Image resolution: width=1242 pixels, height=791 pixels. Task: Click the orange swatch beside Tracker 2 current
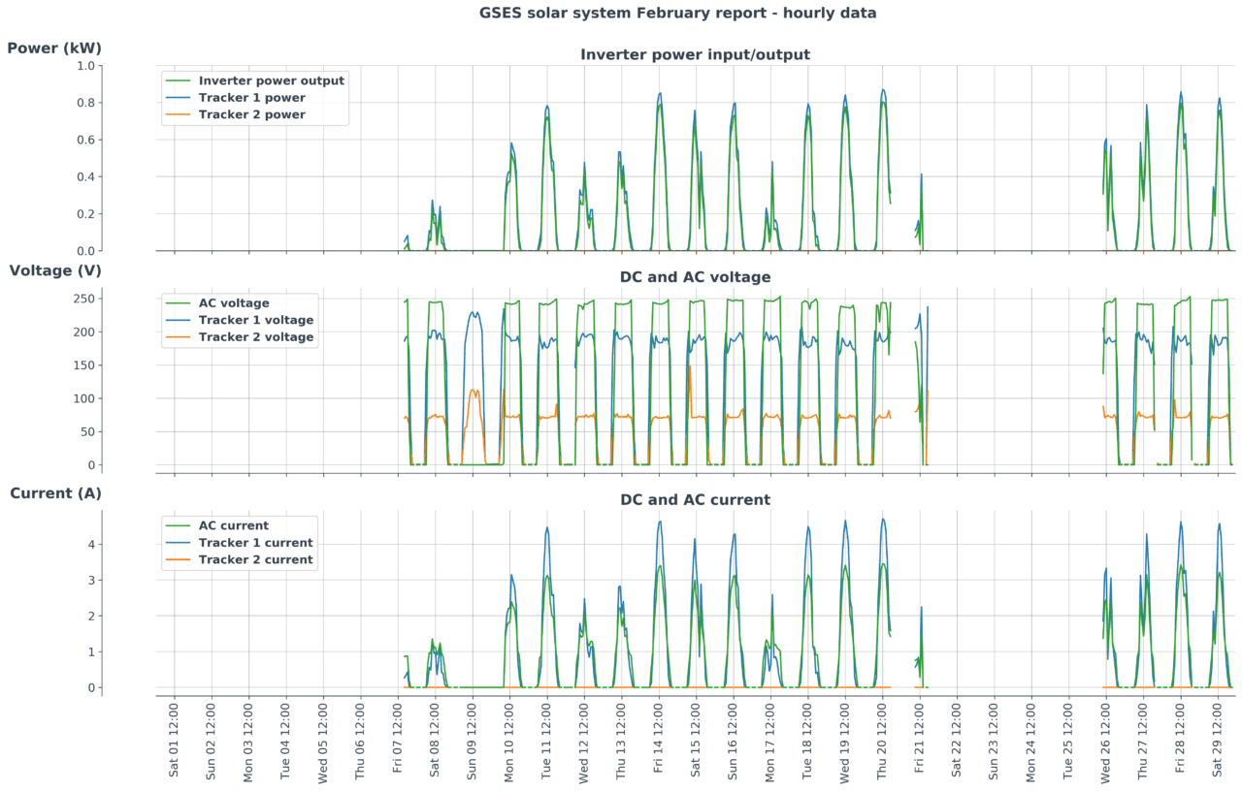(178, 559)
